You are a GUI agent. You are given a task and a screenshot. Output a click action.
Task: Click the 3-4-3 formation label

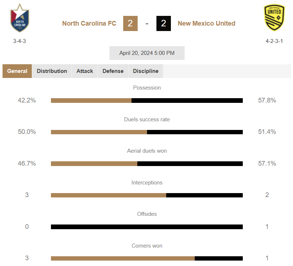(20, 41)
